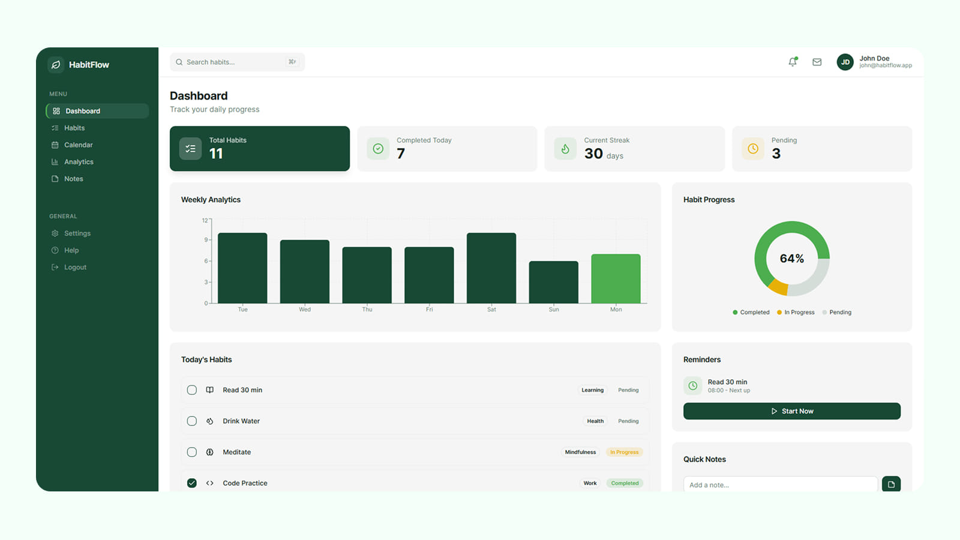Click the Completed Today checkmark icon
The width and height of the screenshot is (960, 540).
click(x=378, y=149)
